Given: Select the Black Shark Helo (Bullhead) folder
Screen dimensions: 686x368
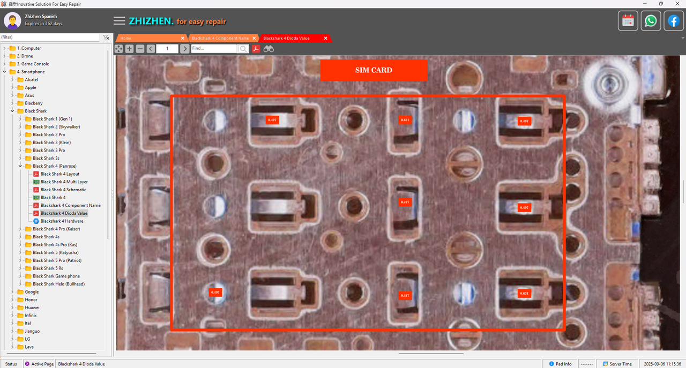Looking at the screenshot, I should (x=58, y=284).
